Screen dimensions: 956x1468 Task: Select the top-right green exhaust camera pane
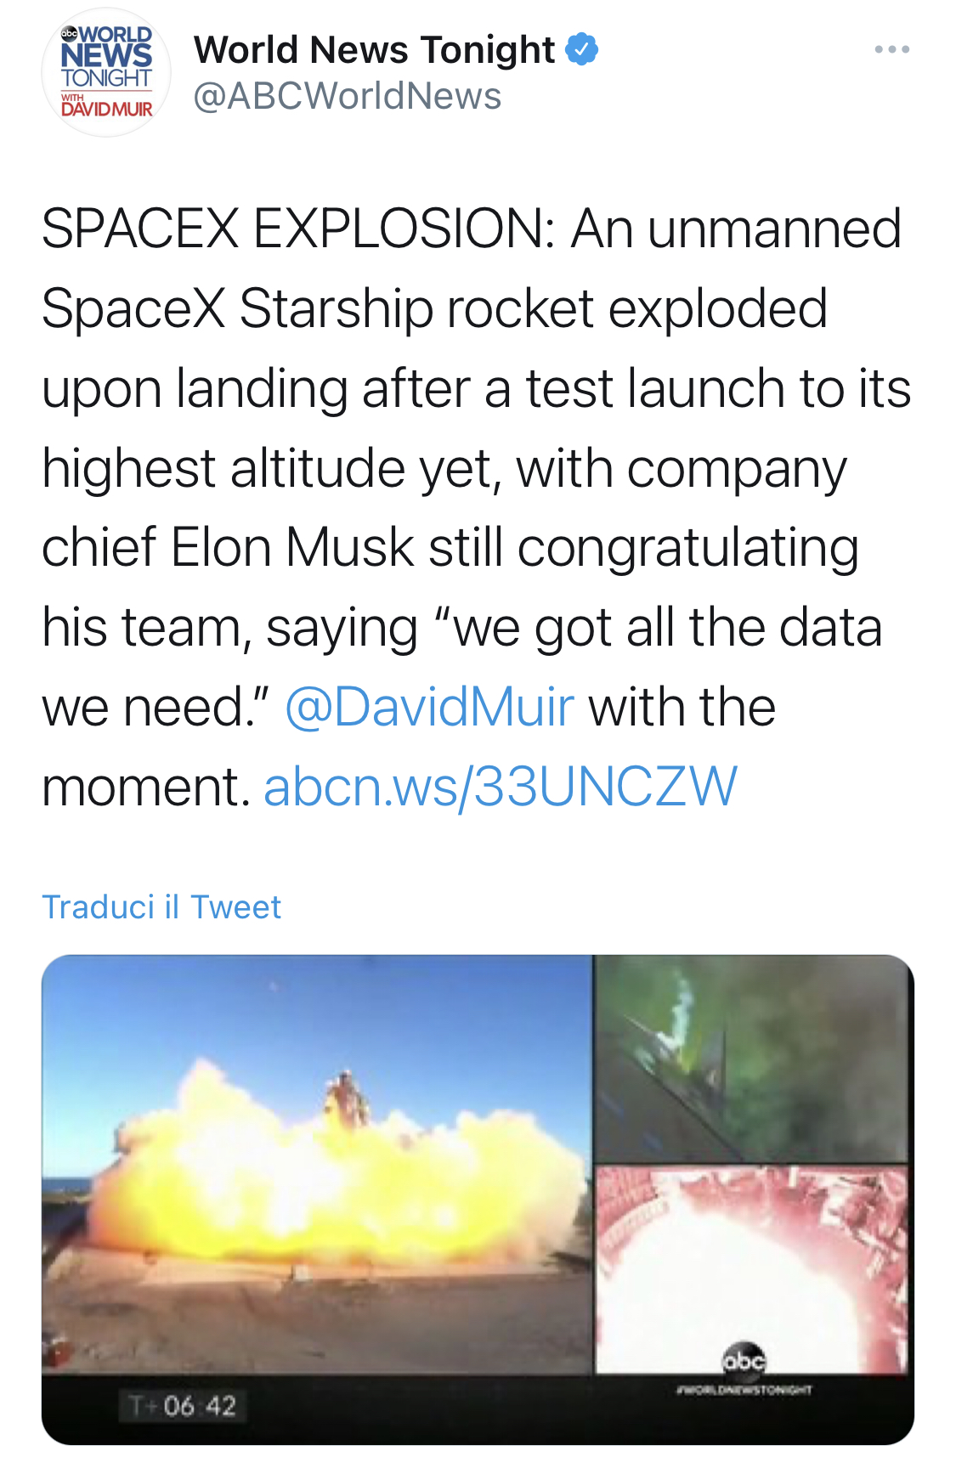point(753,1059)
